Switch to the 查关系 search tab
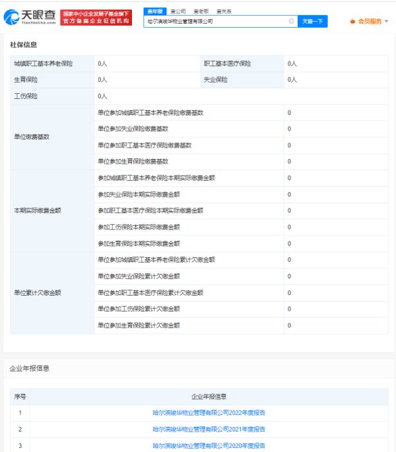 pos(224,11)
